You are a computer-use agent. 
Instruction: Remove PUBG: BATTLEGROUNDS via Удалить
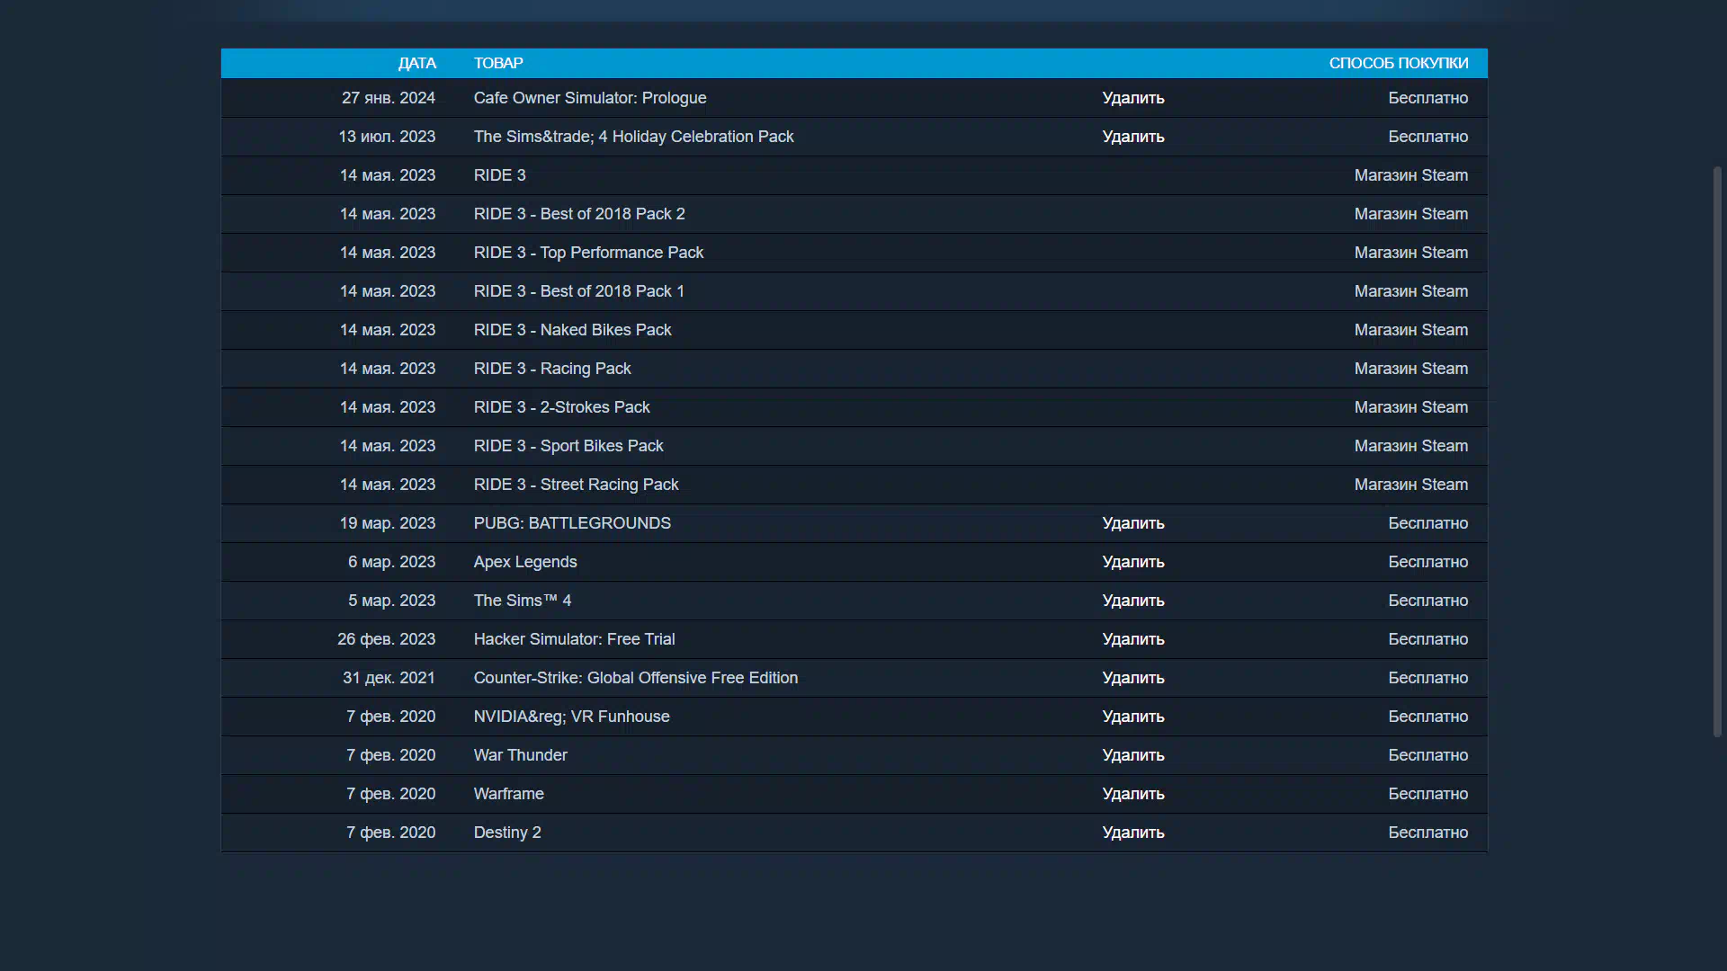[x=1133, y=523]
